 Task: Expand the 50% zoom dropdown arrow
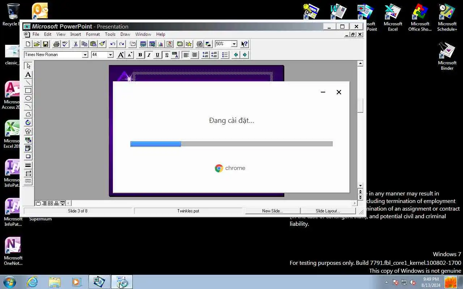234,44
